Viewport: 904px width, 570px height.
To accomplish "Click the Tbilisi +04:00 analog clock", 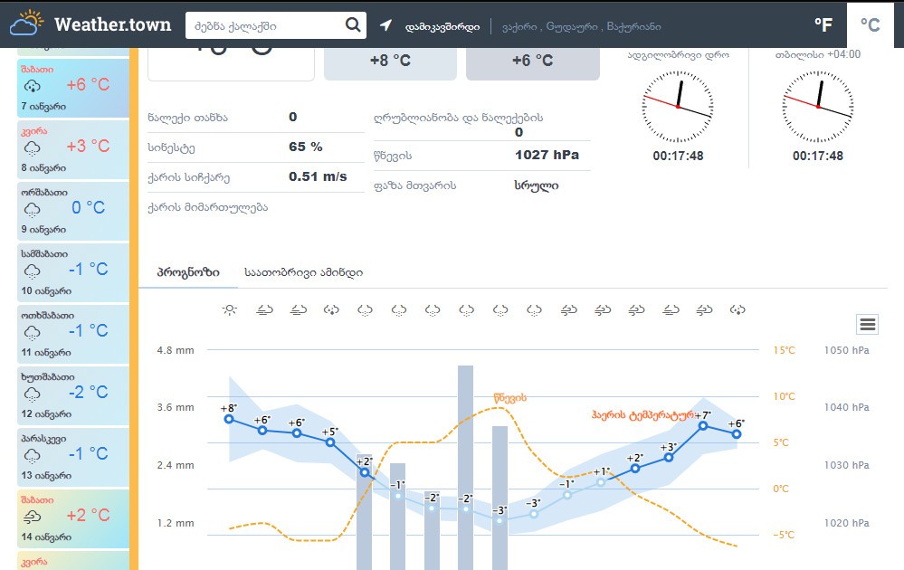I will [817, 107].
